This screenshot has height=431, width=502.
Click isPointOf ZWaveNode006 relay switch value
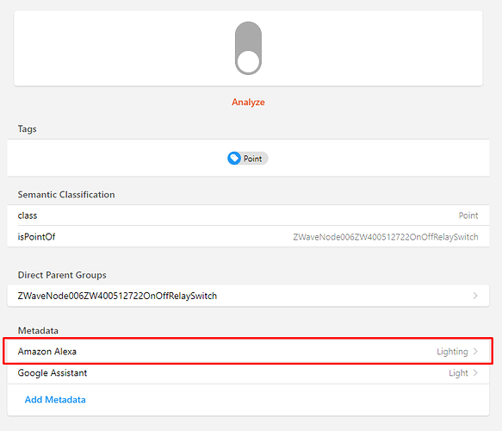point(386,237)
